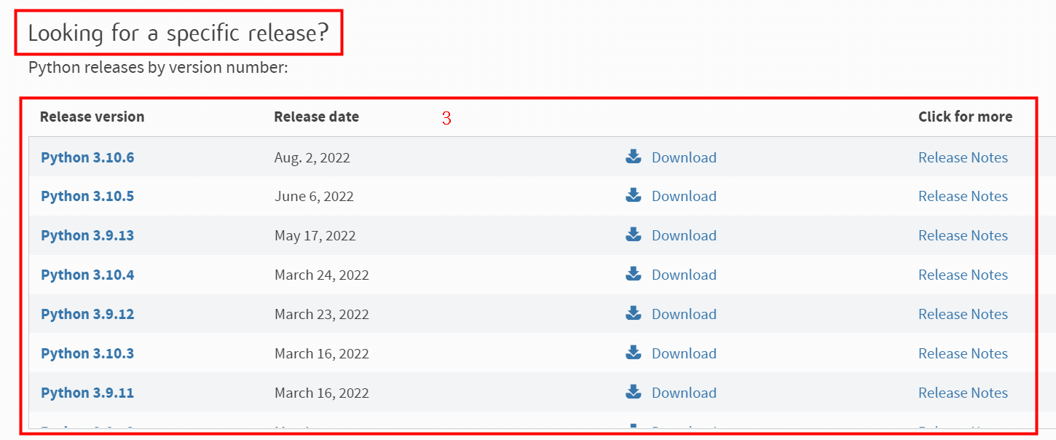
Task: Open the Python 3.10.4 release page
Action: pos(87,275)
